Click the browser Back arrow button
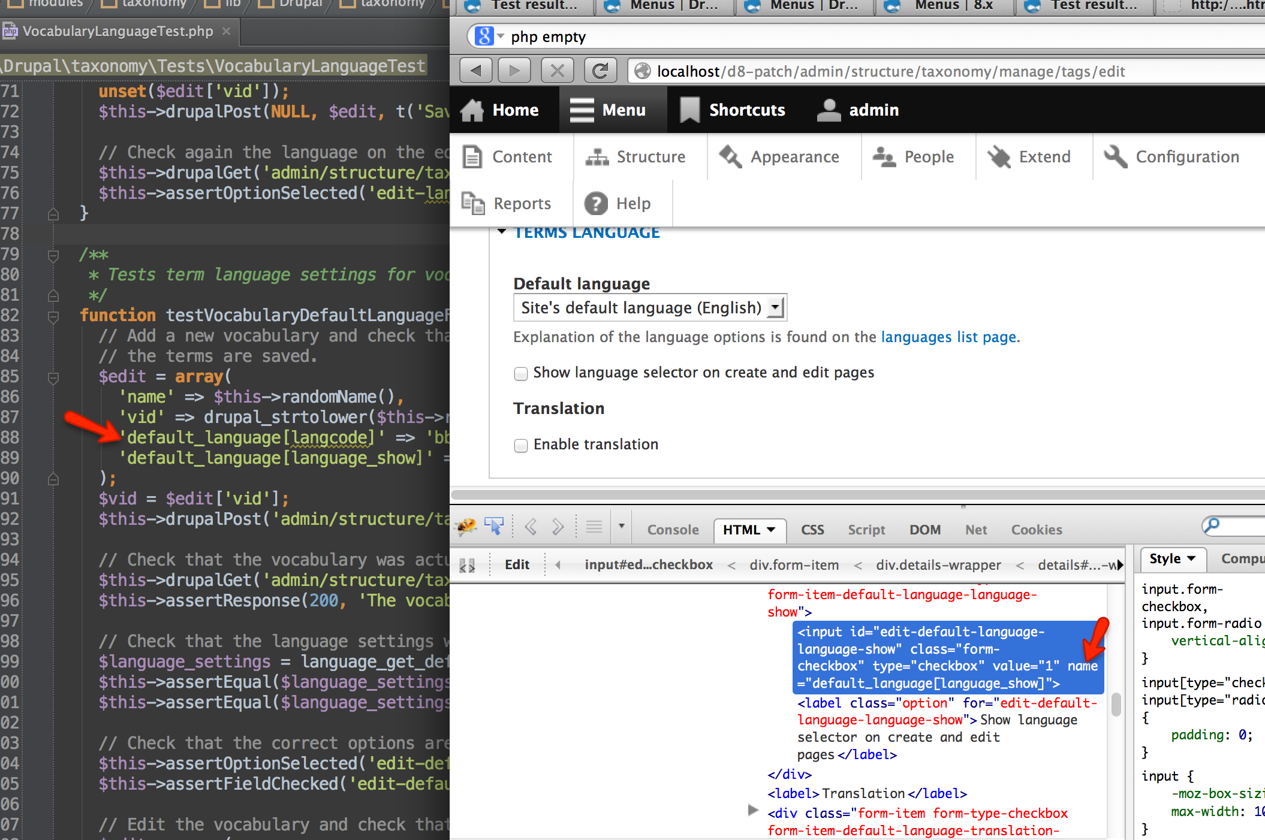The image size is (1265, 840). (476, 71)
